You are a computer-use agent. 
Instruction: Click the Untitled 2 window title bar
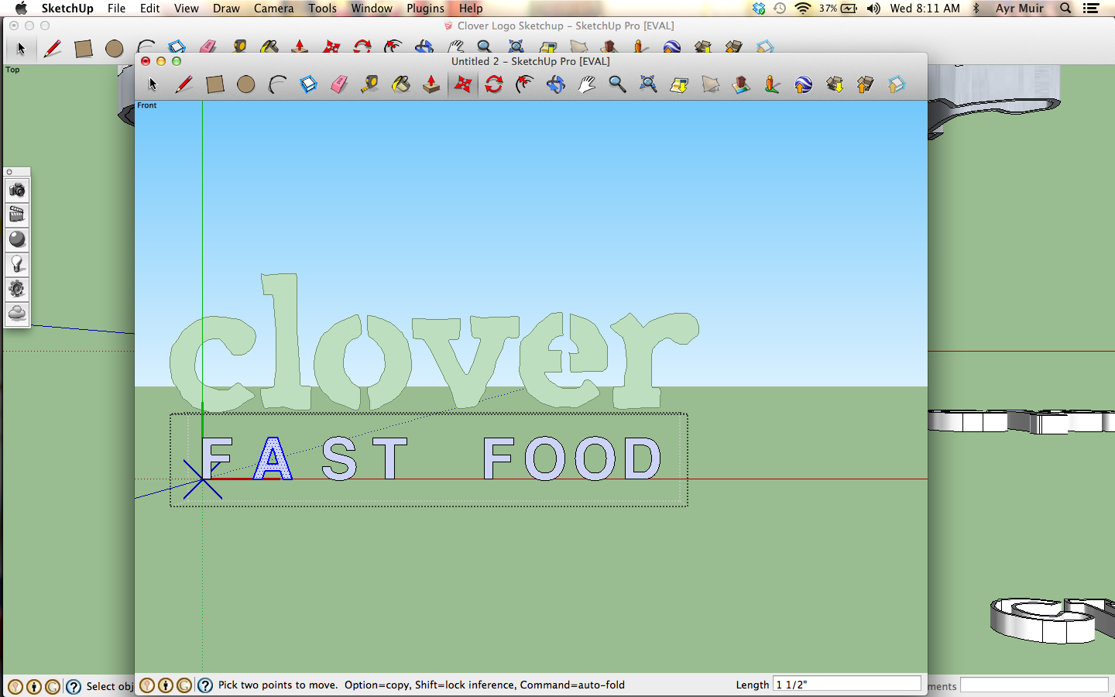point(530,61)
